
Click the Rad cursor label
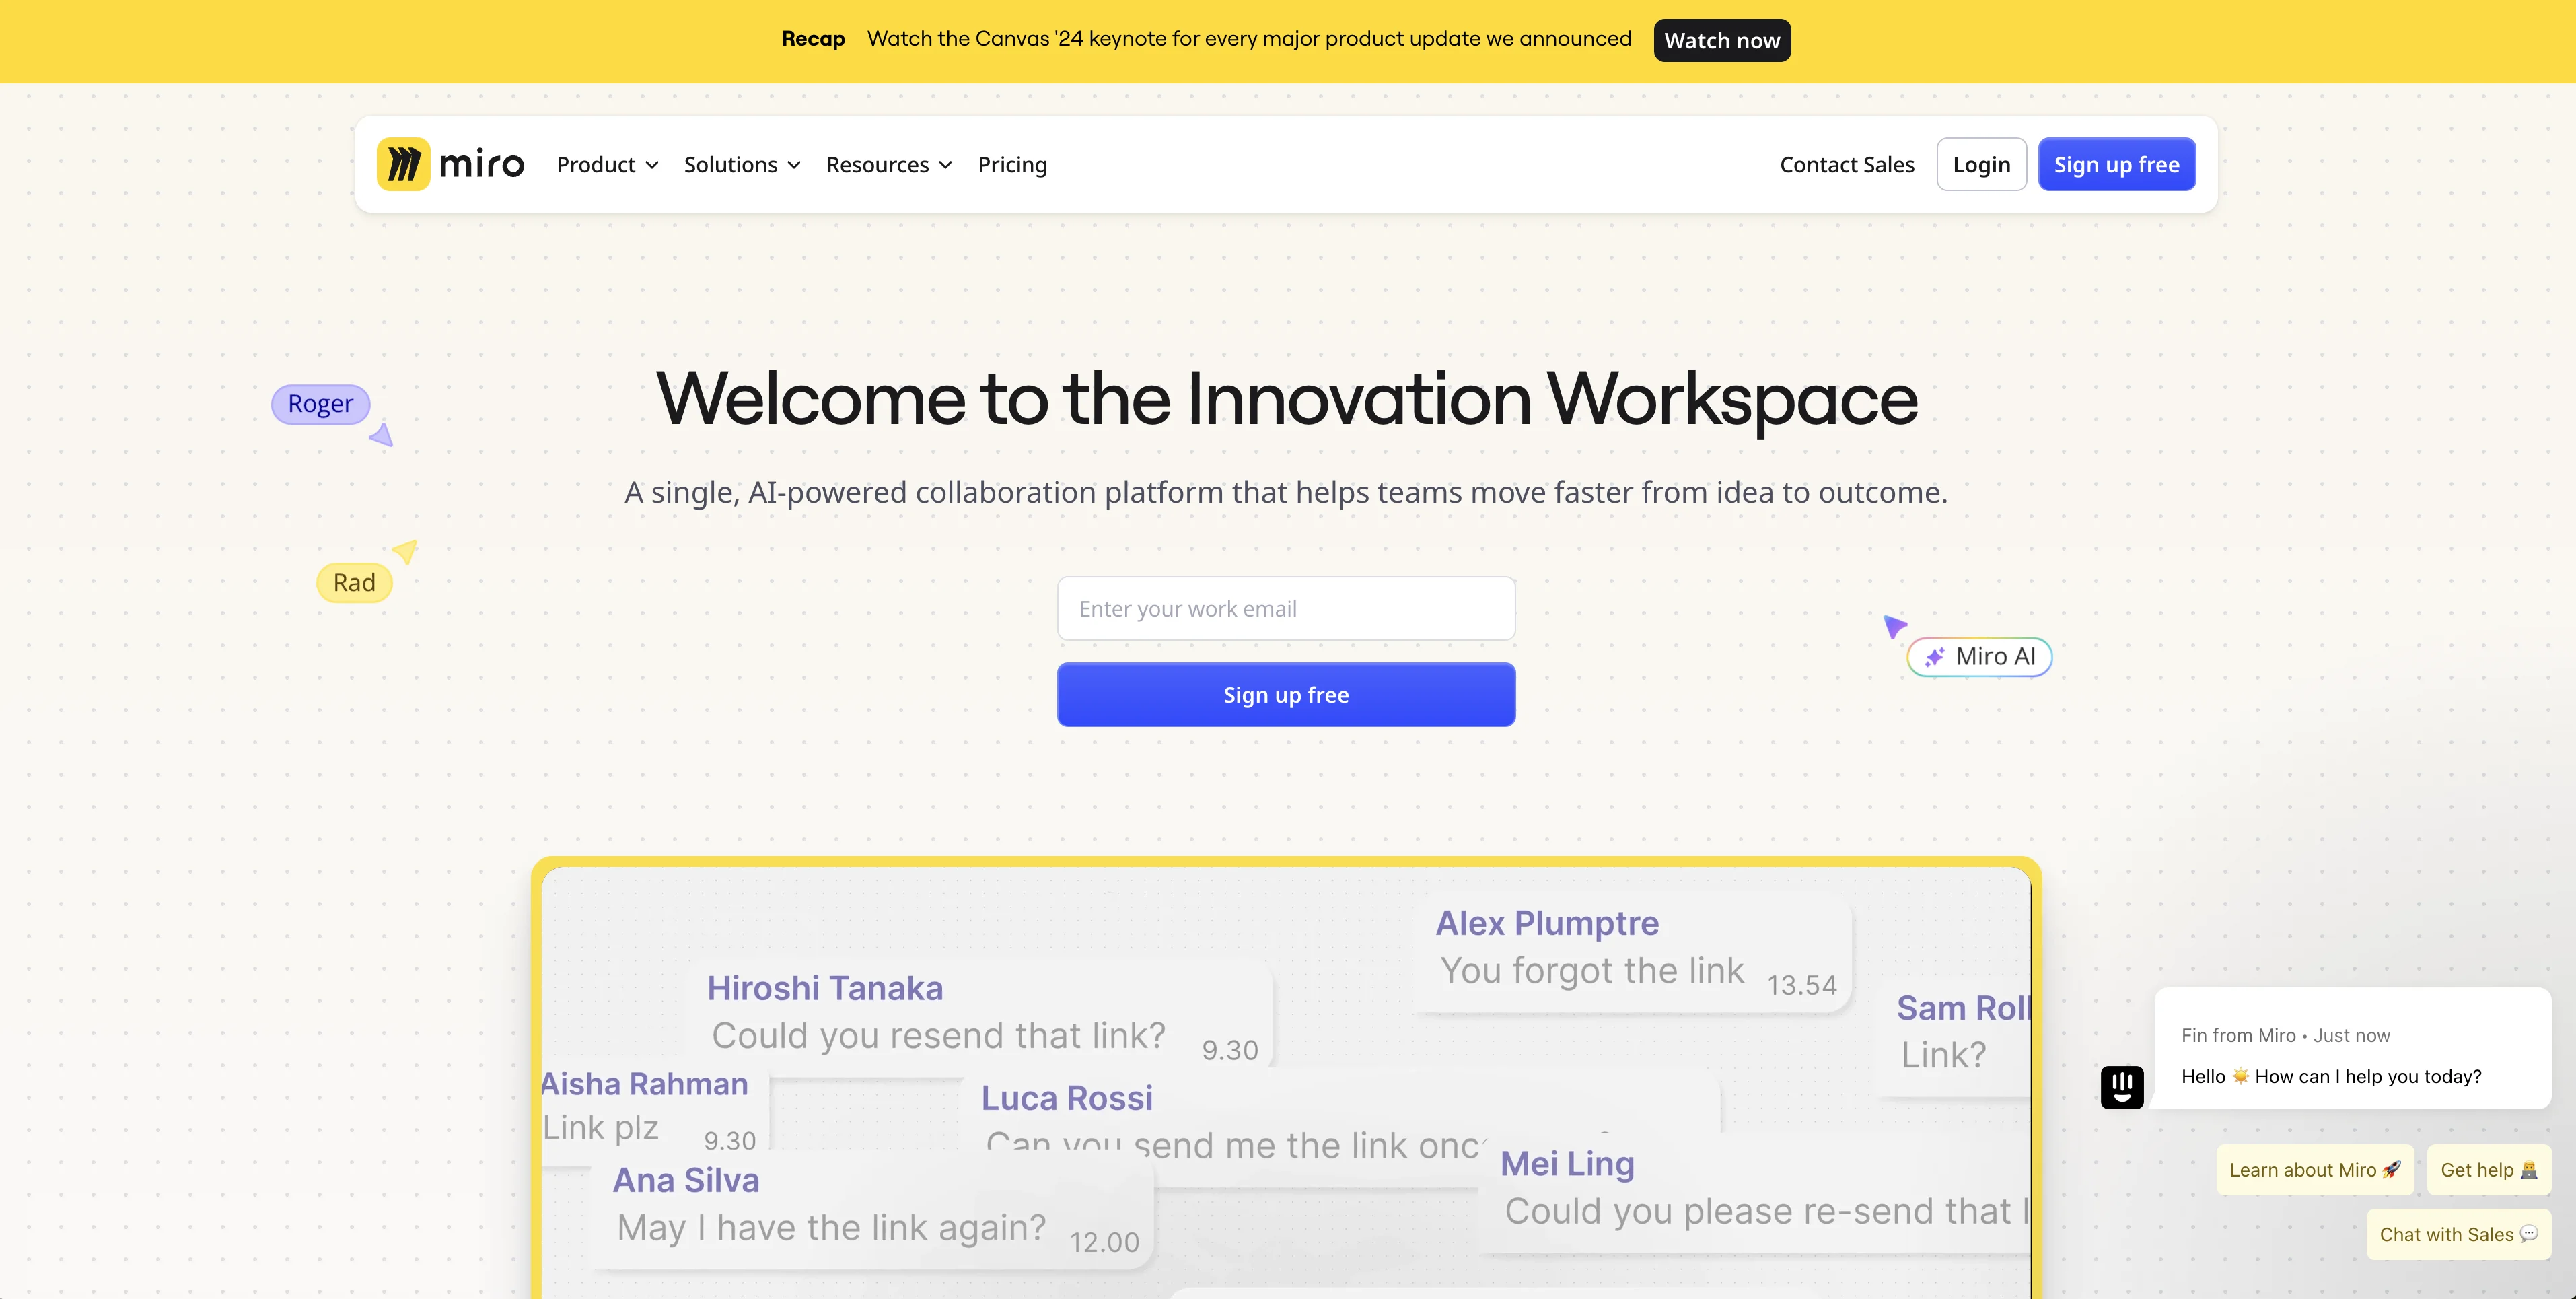354,583
